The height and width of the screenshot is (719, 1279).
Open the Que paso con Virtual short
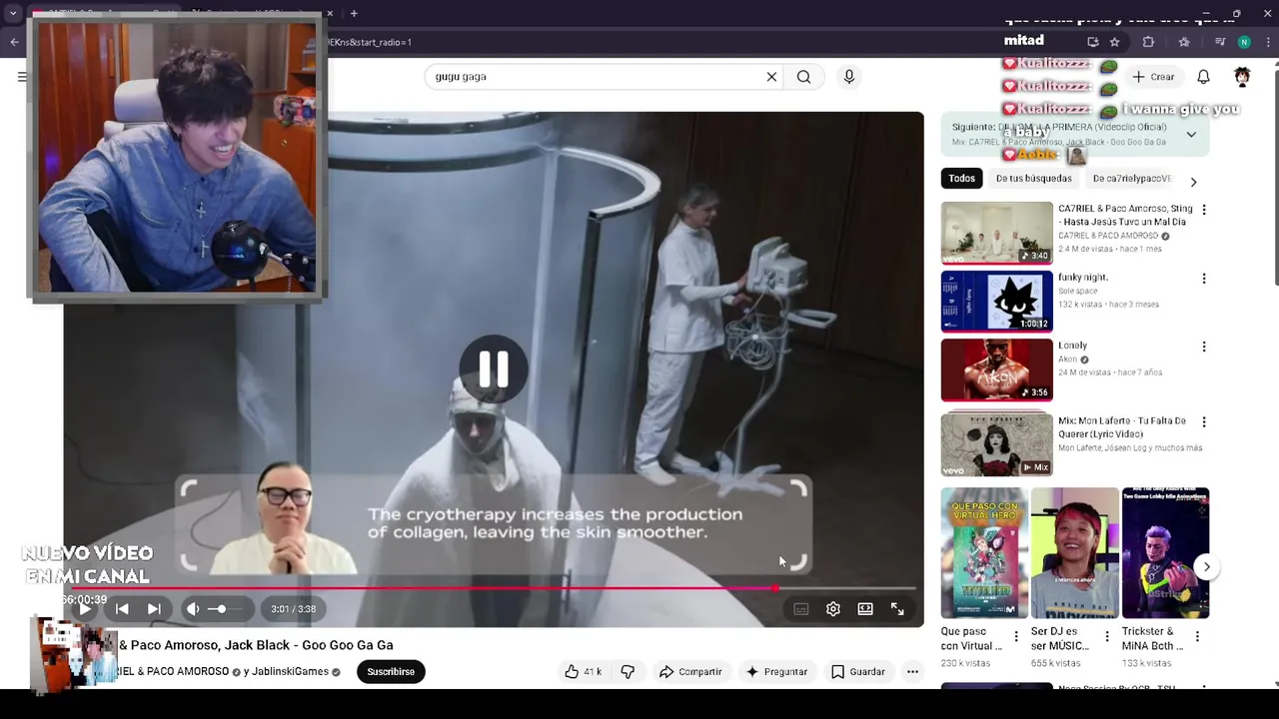(984, 553)
